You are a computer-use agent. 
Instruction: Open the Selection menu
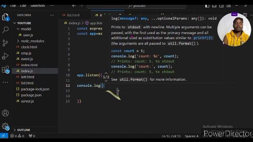(38, 6)
